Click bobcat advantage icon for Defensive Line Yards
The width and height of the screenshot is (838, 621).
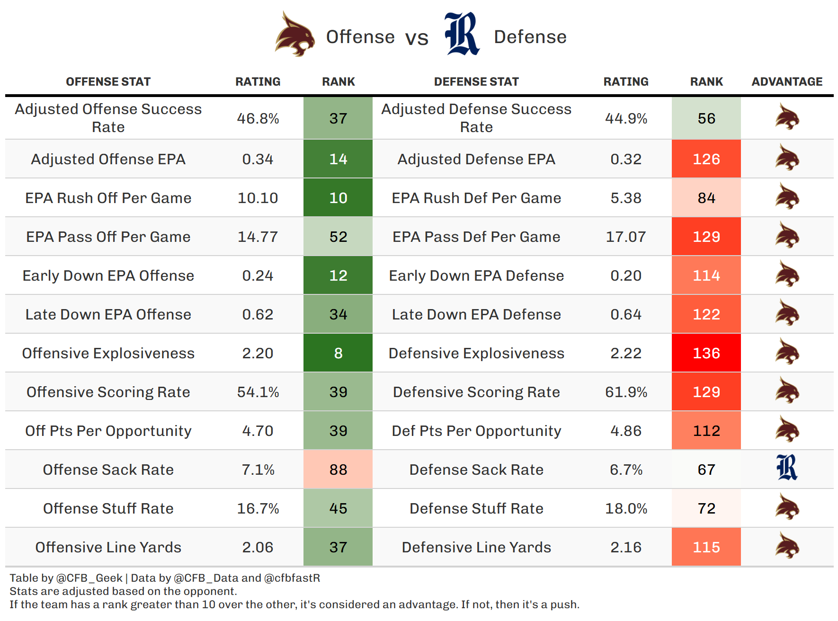787,547
